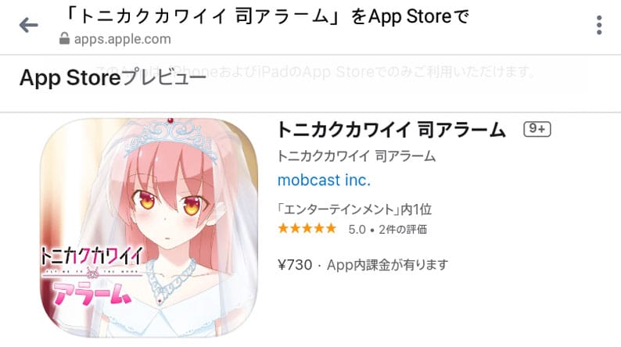Viewport: 621px width, 347px height.
Task: Tap the トニカクカワイイ logo text on artwork
Action: tap(92, 257)
